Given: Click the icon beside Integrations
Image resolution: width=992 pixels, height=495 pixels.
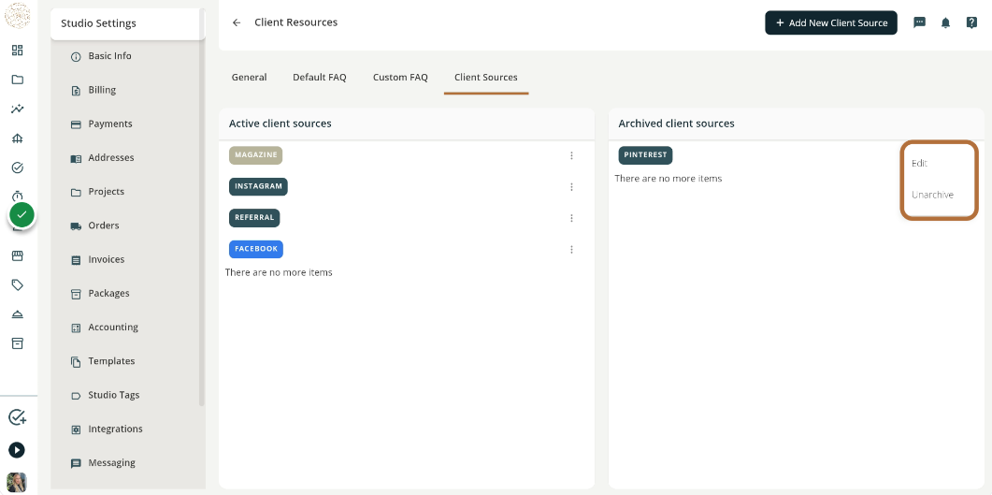Looking at the screenshot, I should (76, 429).
